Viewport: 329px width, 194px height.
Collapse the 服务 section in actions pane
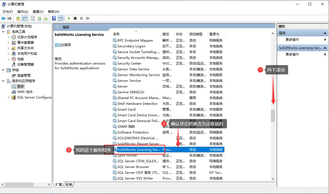(x=325, y=33)
